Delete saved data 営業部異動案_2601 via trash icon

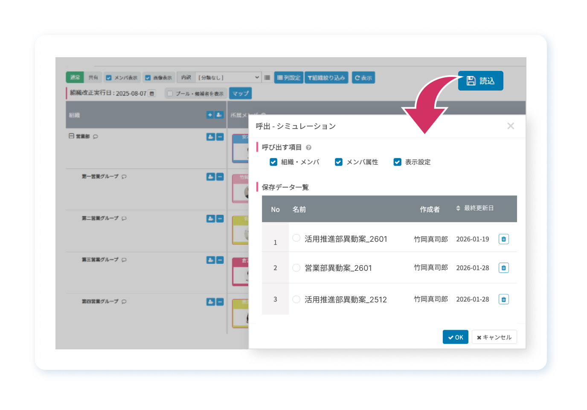503,268
